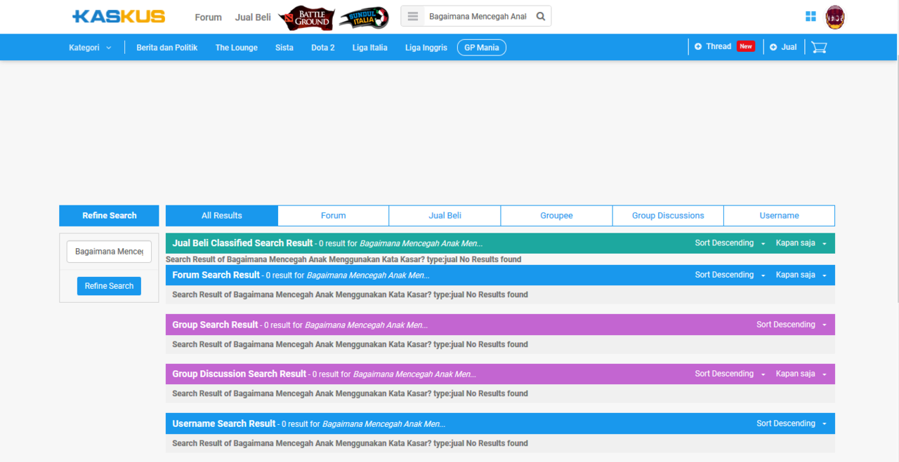Click the Jual Beli Classified Search Result heading
Viewport: 899px width, 462px height.
coord(242,243)
